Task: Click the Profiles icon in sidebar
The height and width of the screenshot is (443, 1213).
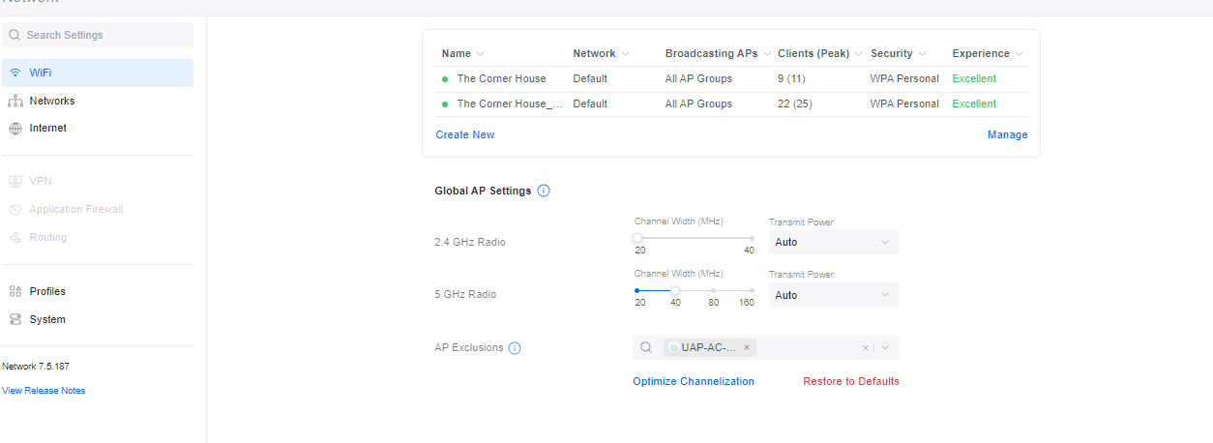Action: pyautogui.click(x=15, y=291)
